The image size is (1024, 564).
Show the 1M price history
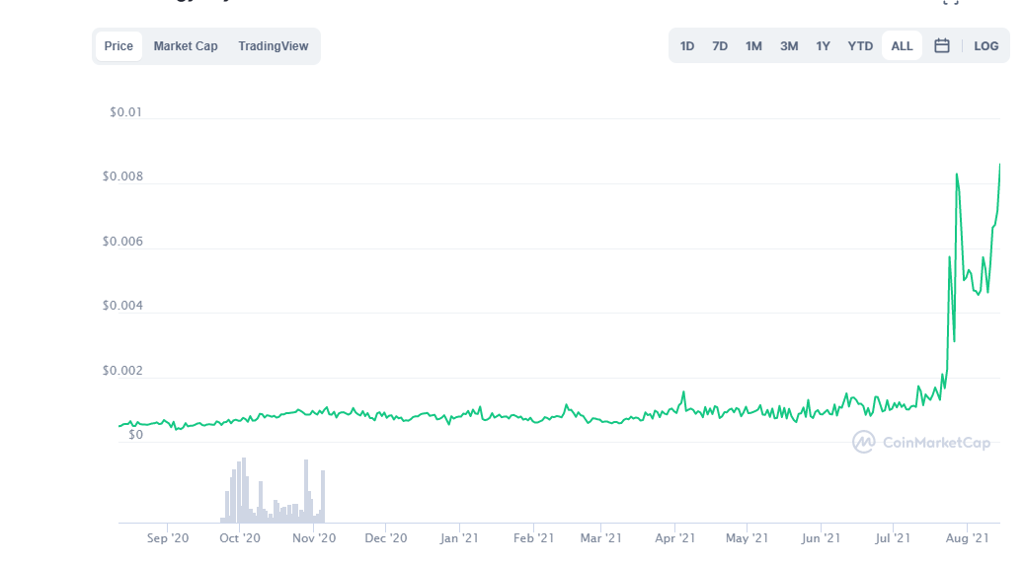(753, 46)
